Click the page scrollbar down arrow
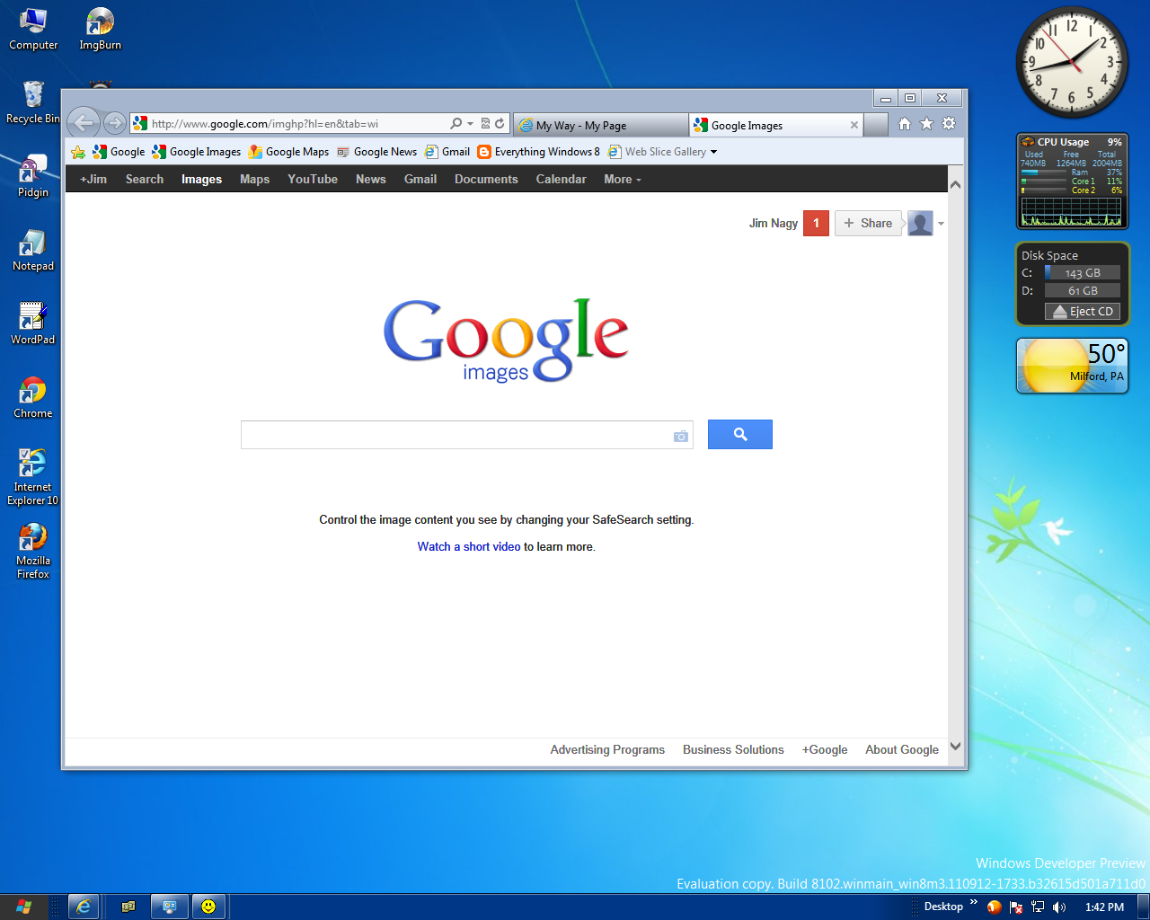The image size is (1150, 920). 956,747
